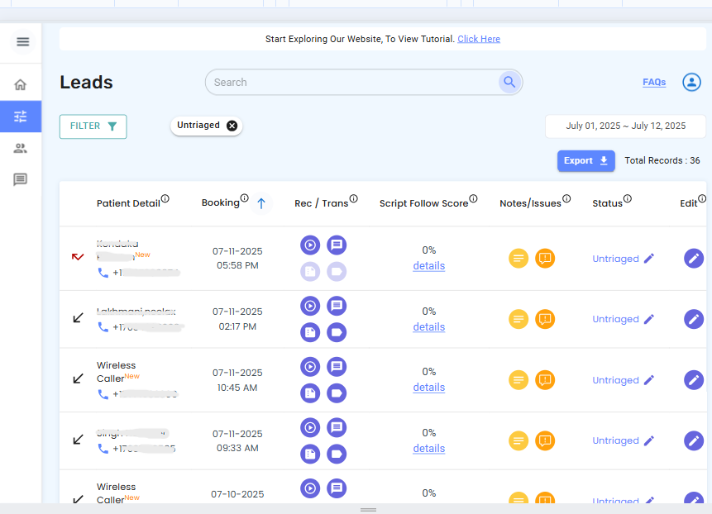Export the leads records
Image resolution: width=712 pixels, height=514 pixels.
[x=585, y=160]
